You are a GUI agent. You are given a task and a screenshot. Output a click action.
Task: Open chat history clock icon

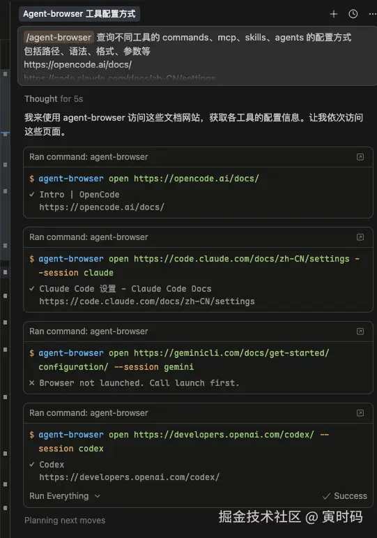353,14
